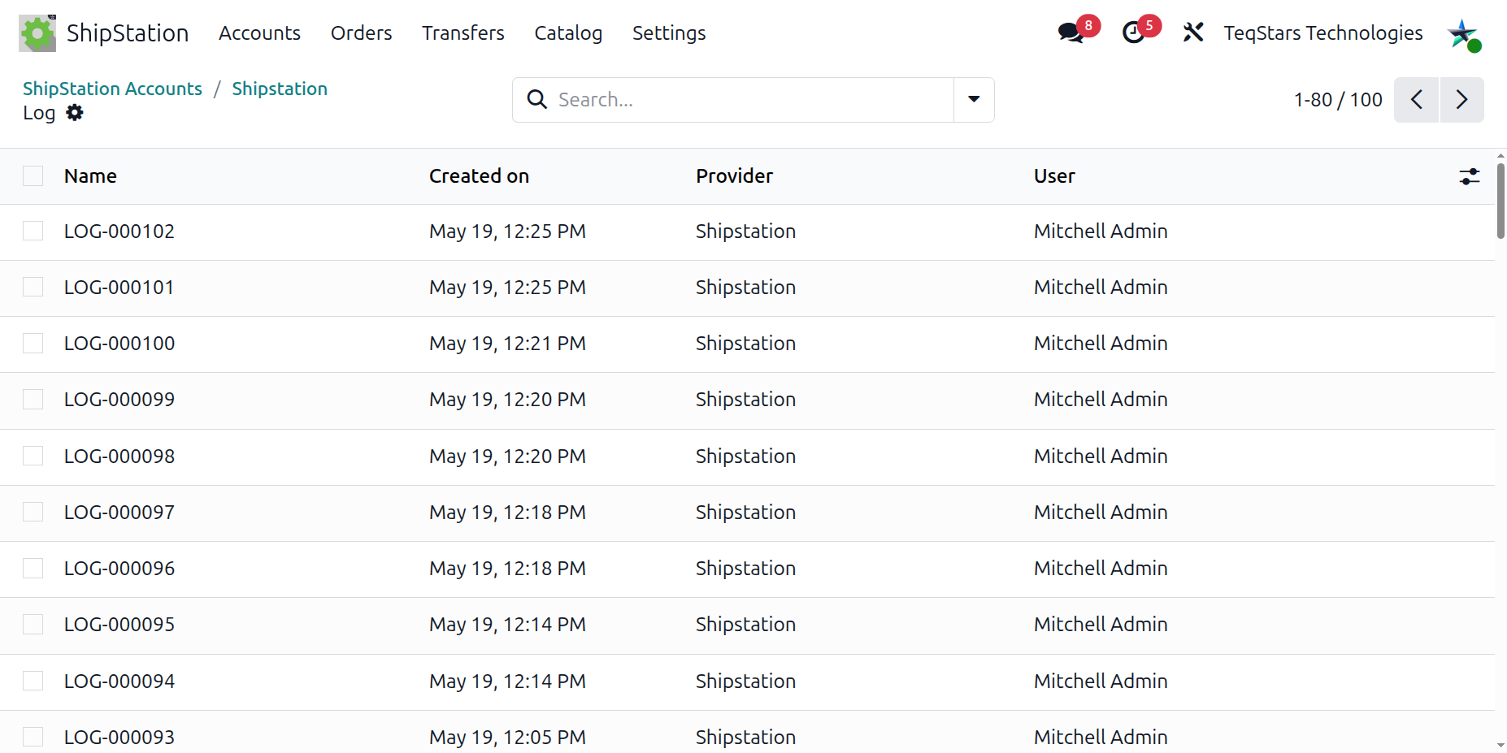Screen dimensions: 1507x753
Task: Check the box for LOG-000093
Action: tap(33, 738)
